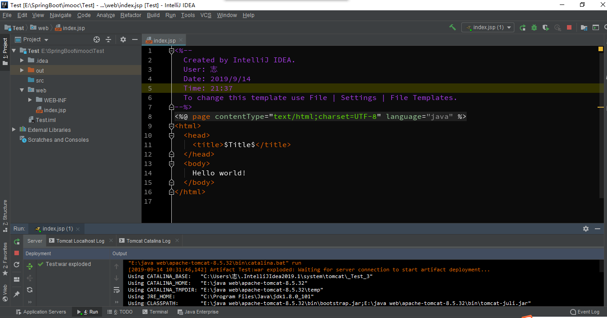Image resolution: width=607 pixels, height=318 pixels.
Task: Select Test:war exploded deployment artifact
Action: [x=64, y=264]
